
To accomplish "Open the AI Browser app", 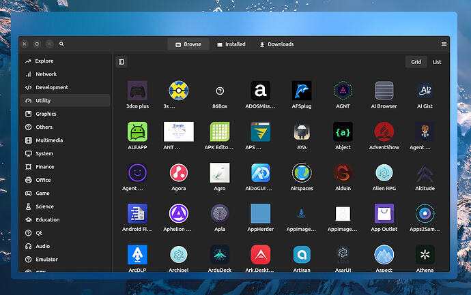I will click(x=384, y=91).
